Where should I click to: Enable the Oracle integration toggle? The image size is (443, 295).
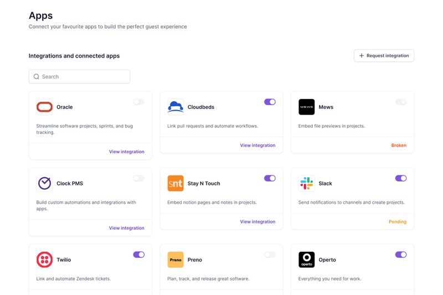[x=138, y=102]
